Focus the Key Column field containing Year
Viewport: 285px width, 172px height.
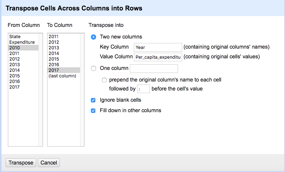click(x=158, y=47)
